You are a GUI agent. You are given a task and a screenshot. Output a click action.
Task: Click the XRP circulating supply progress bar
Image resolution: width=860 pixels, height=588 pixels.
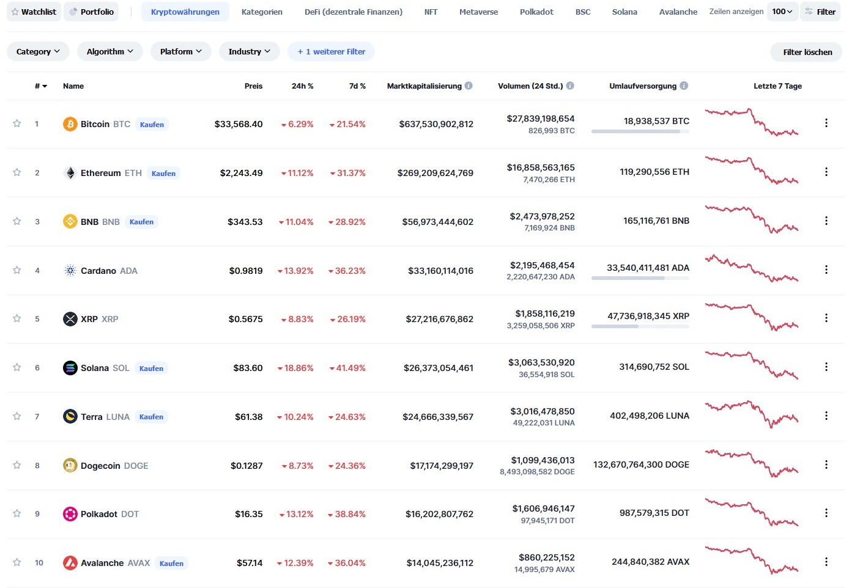[x=640, y=326]
